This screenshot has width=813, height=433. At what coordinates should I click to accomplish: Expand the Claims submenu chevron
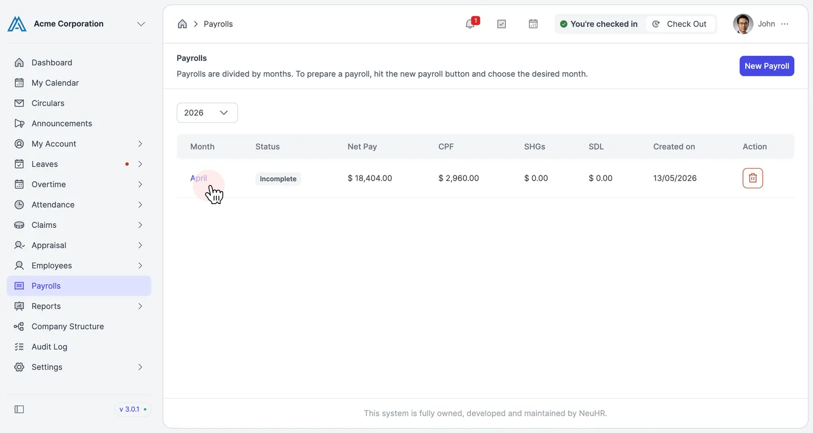(x=140, y=225)
